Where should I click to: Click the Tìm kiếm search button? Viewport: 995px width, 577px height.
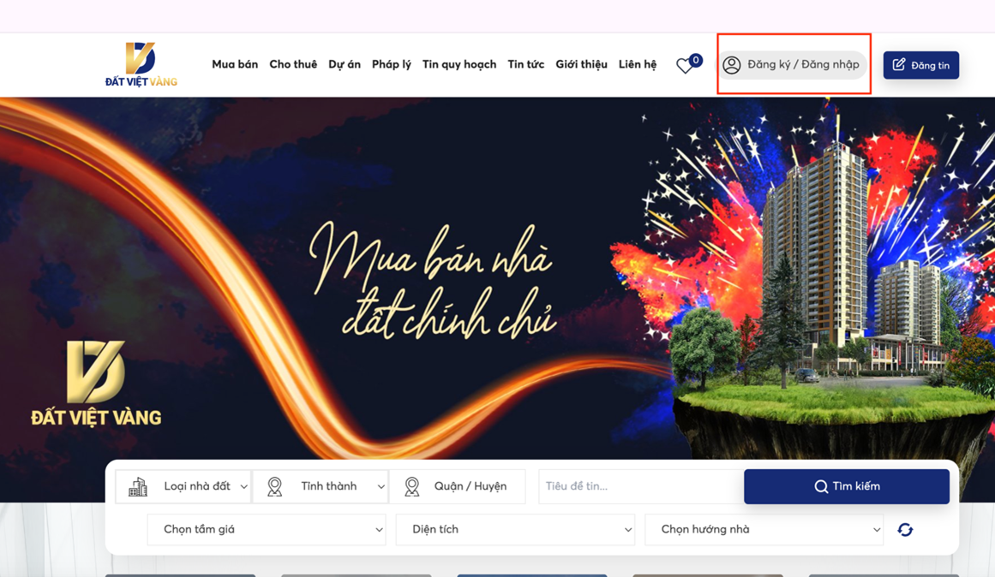tap(847, 486)
